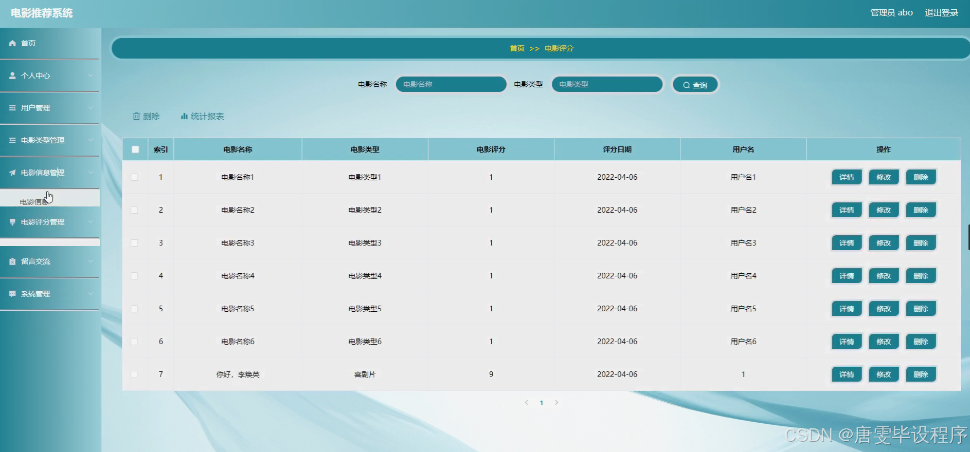The height and width of the screenshot is (452, 970).
Task: Check the checkbox for row 电影名称5
Action: (x=135, y=309)
